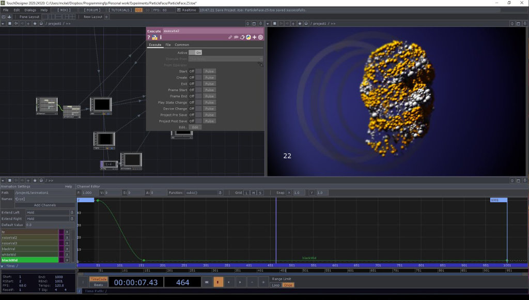This screenshot has width=529, height=300.
Task: Collapse the Time section expander
Action: coord(3,266)
